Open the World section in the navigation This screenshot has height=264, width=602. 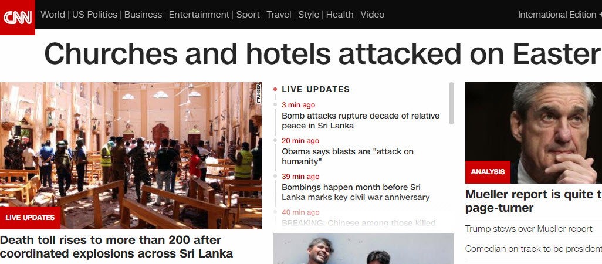click(53, 15)
